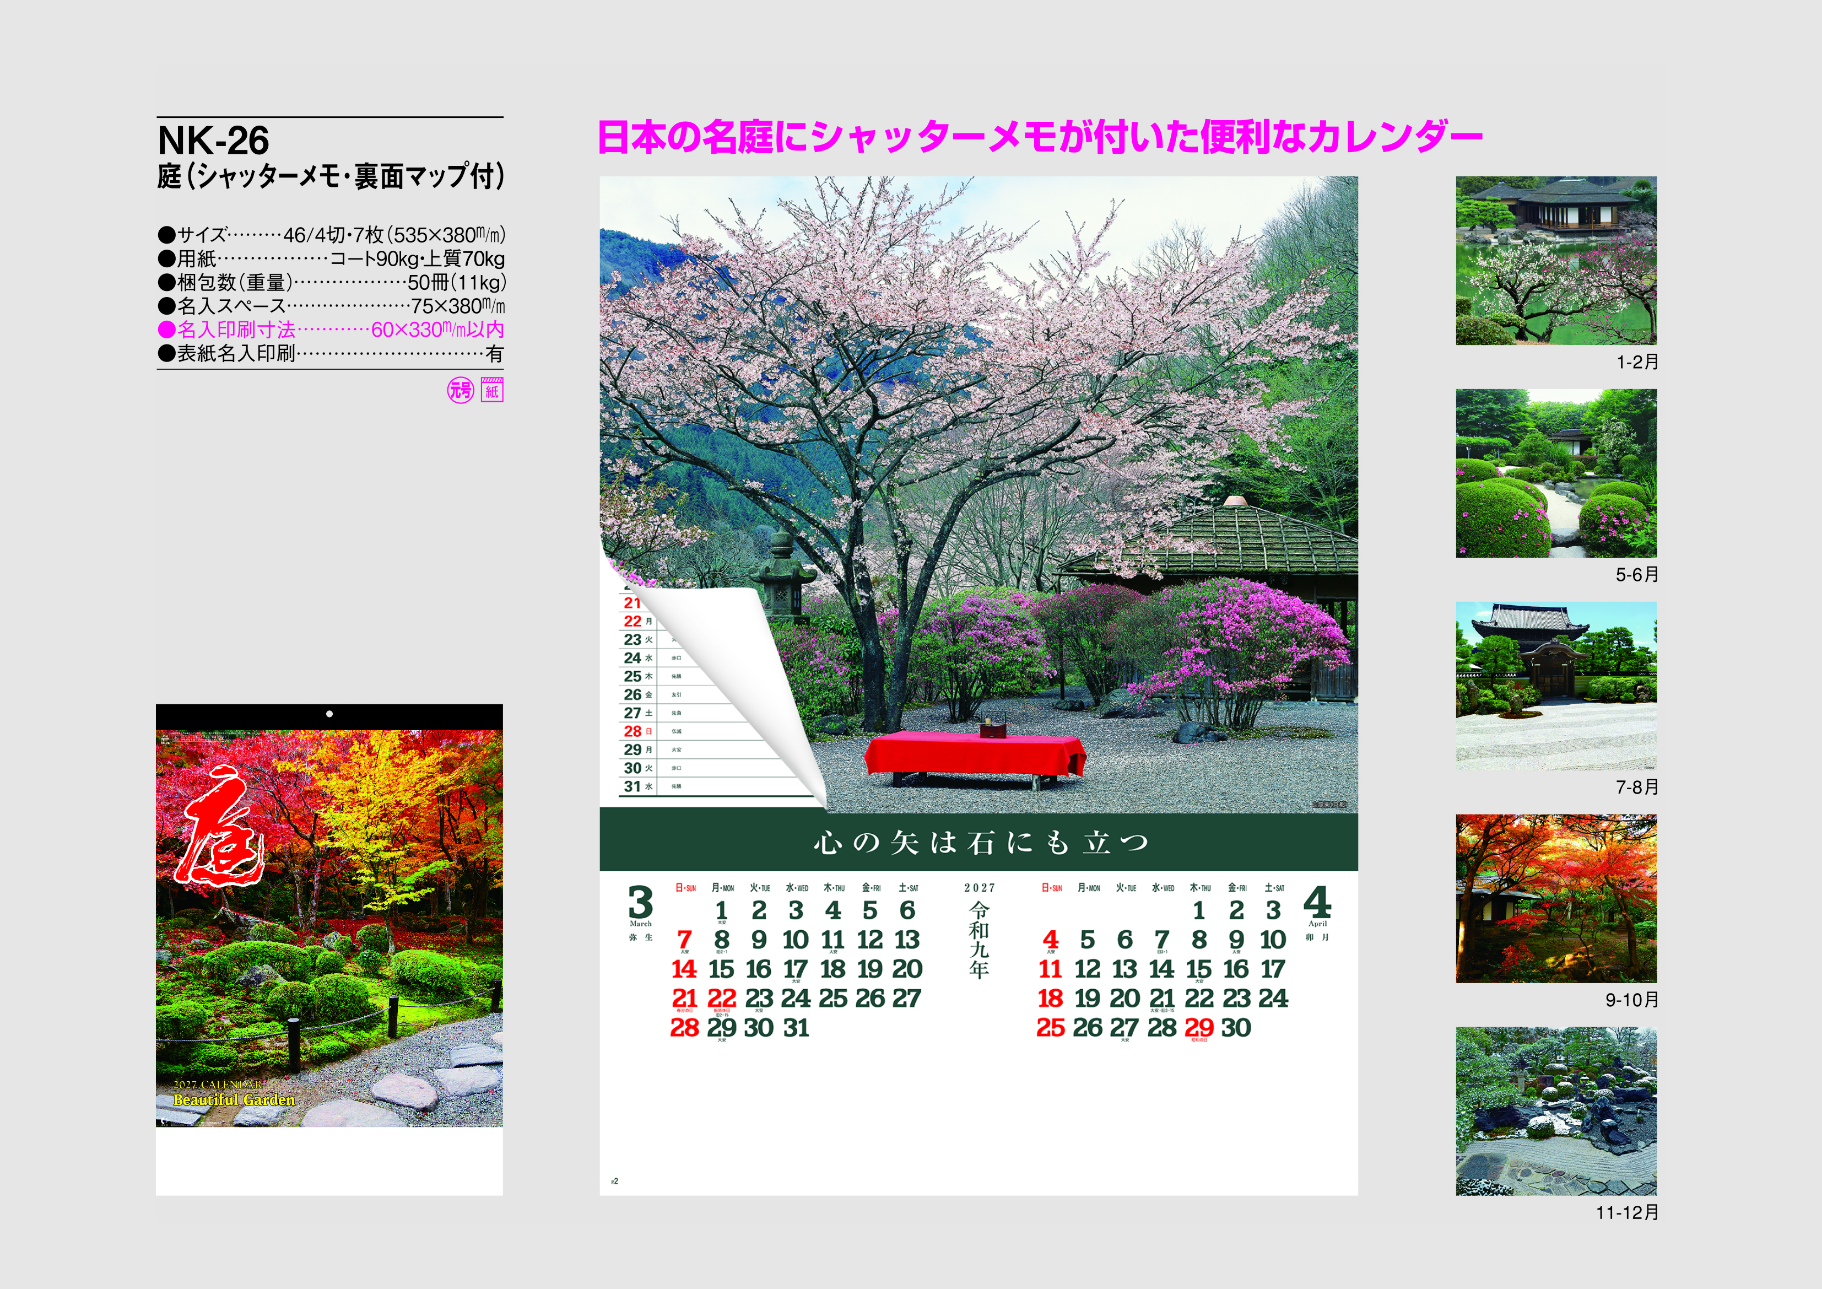Click the 令和九年 vertical year text
Screen dimensions: 1822x1289
(x=979, y=940)
